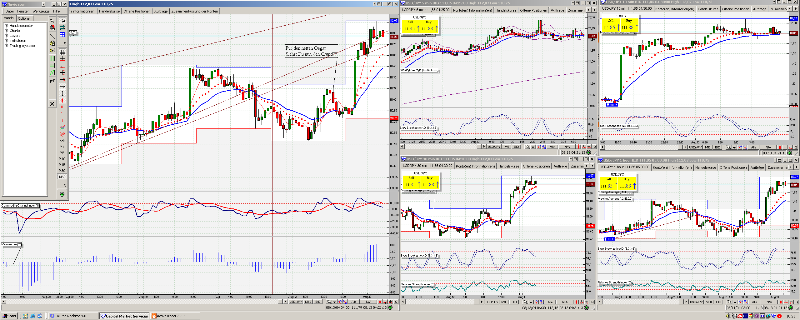The height and width of the screenshot is (320, 800).
Task: Expand the Charts tree node
Action: (6, 31)
